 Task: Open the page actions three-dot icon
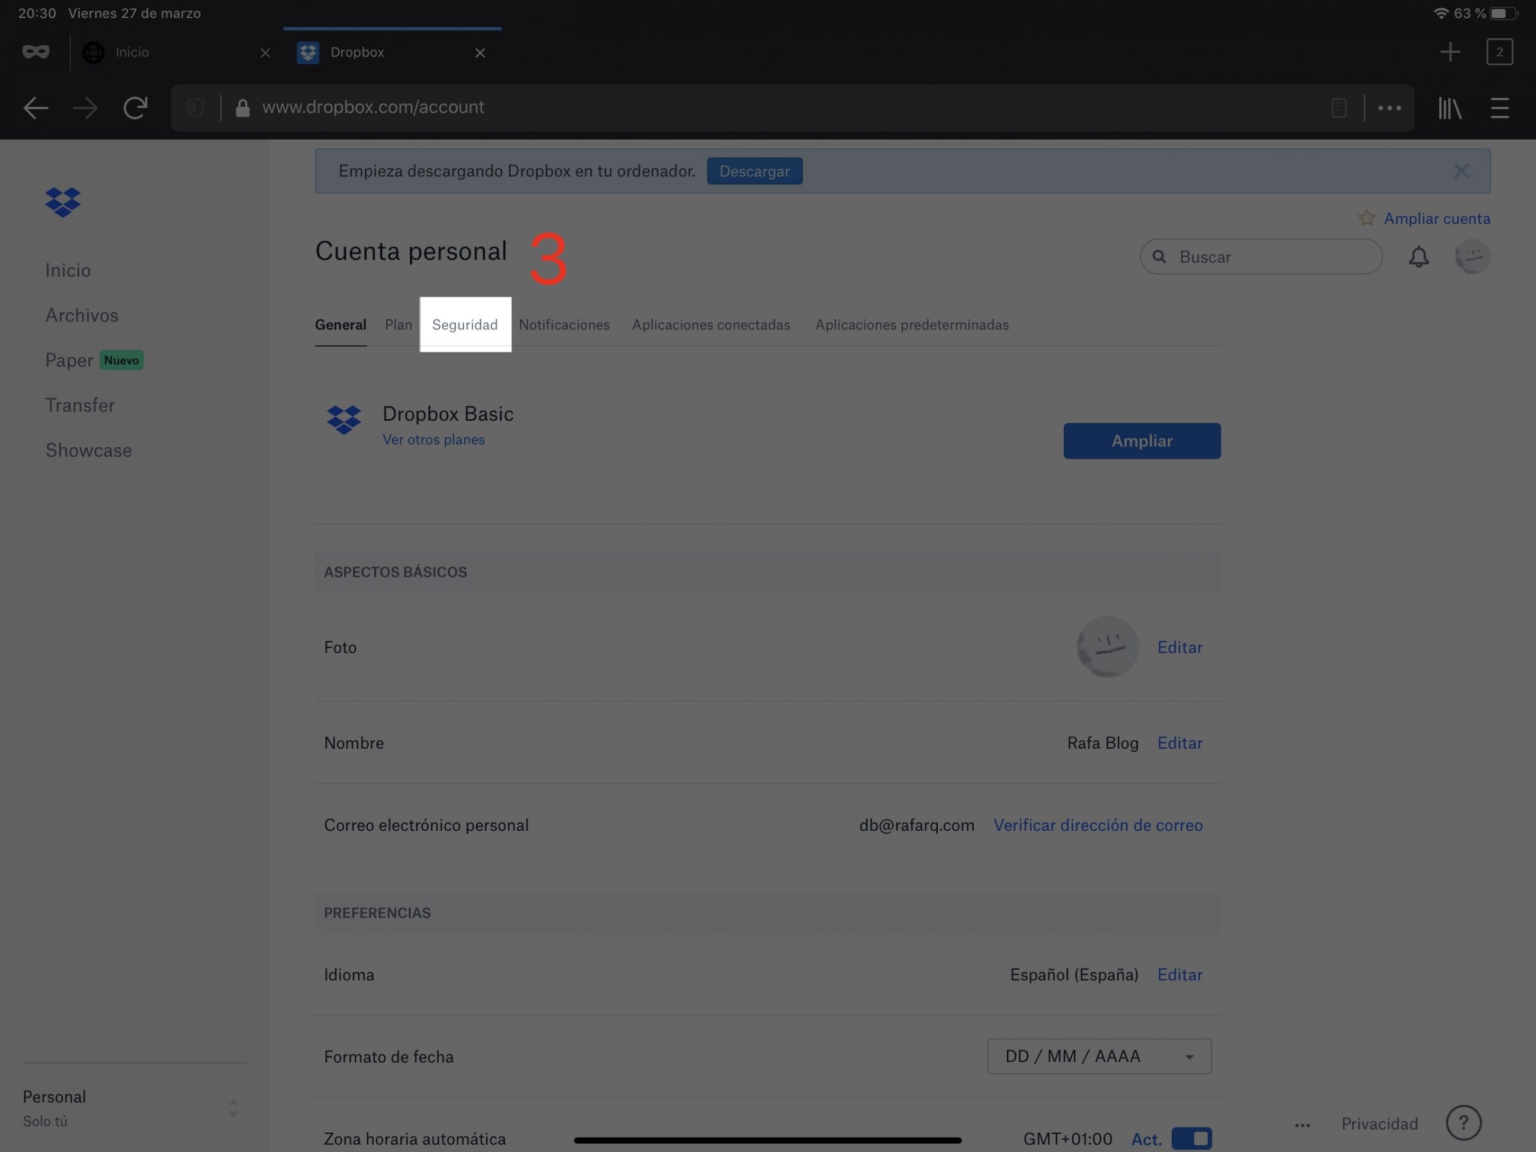(x=1389, y=107)
